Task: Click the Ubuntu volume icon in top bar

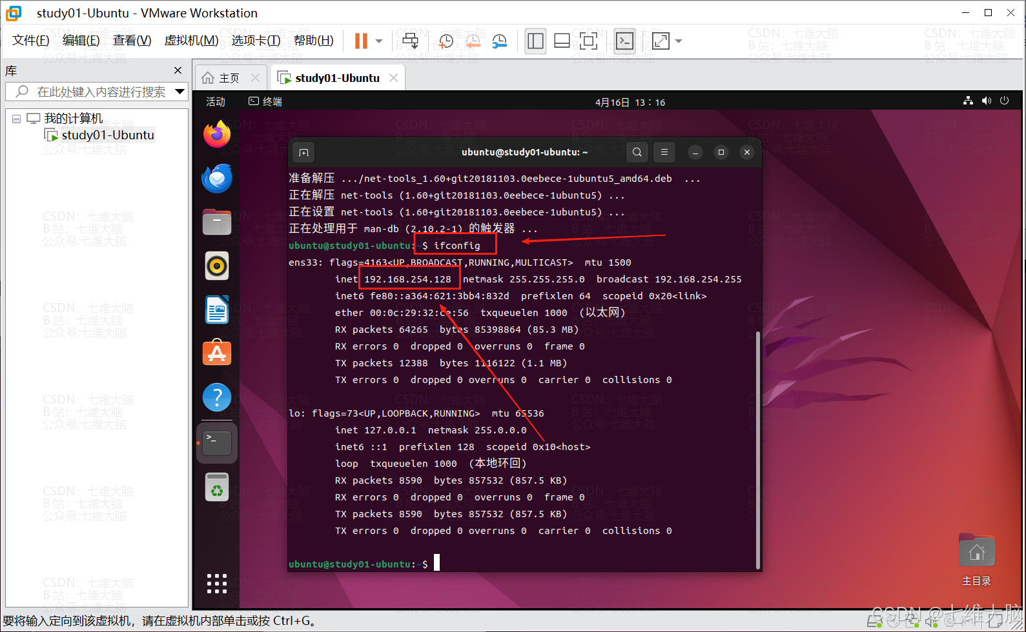Action: point(986,101)
